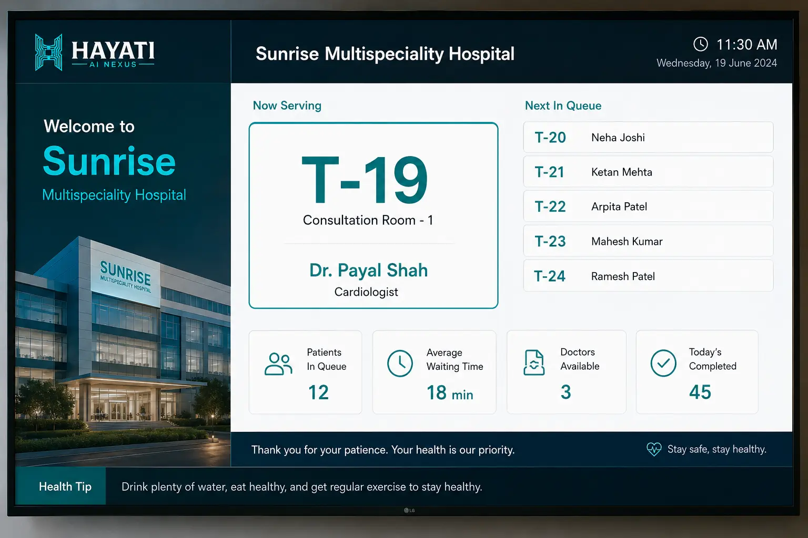
Task: Click the Doctors Available document icon
Action: pyautogui.click(x=534, y=363)
